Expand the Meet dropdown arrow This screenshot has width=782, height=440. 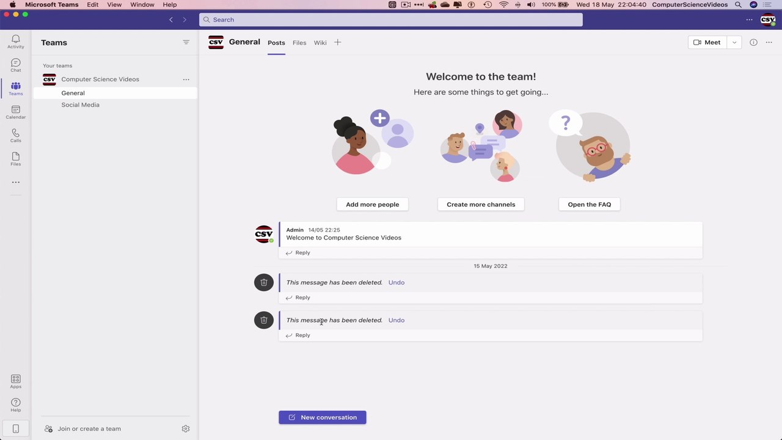point(734,42)
